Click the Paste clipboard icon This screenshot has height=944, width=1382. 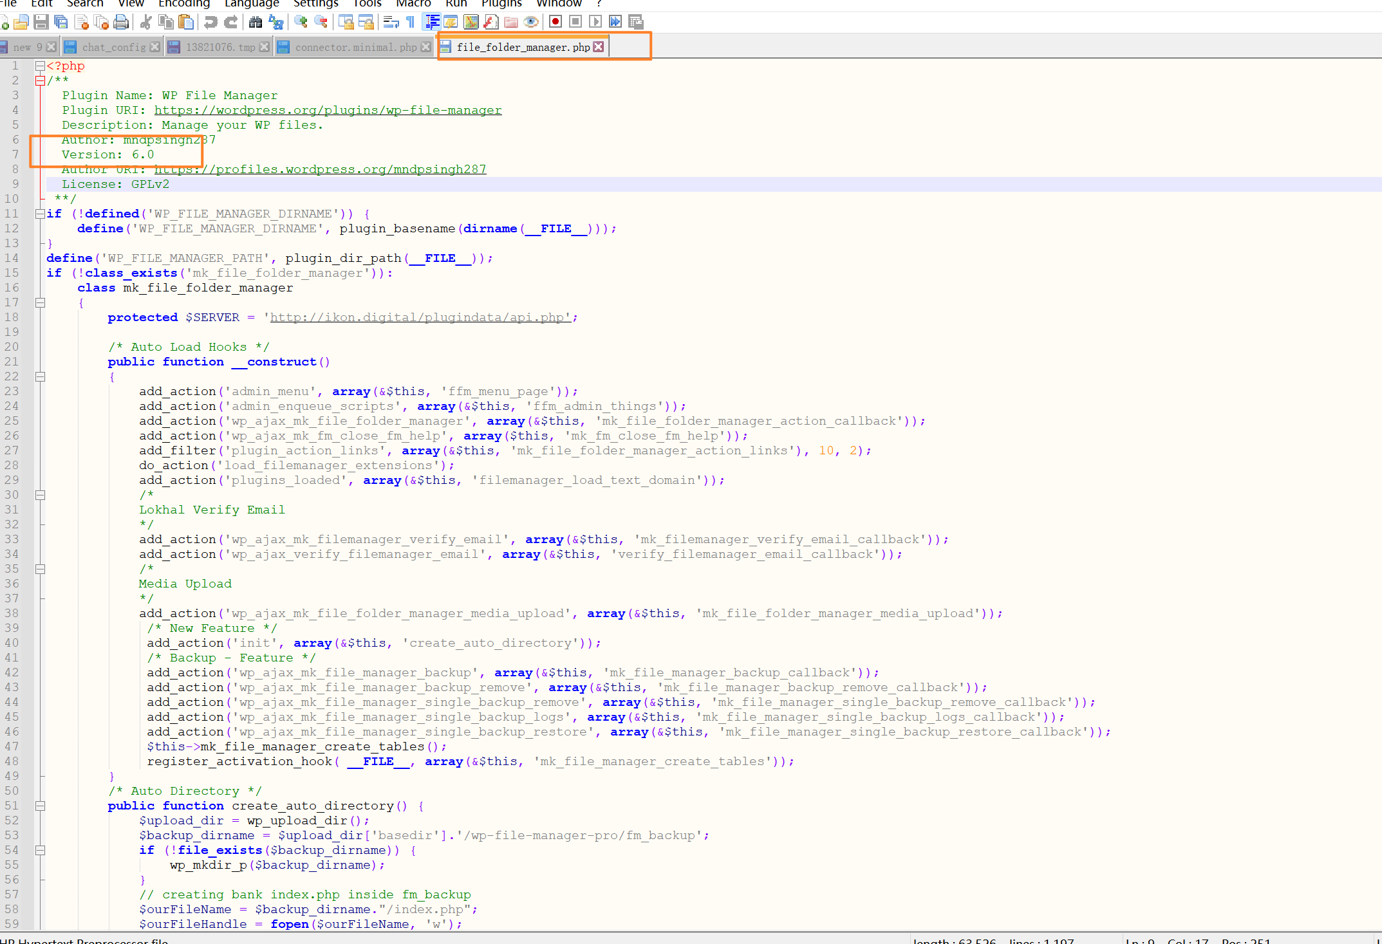pos(186,23)
